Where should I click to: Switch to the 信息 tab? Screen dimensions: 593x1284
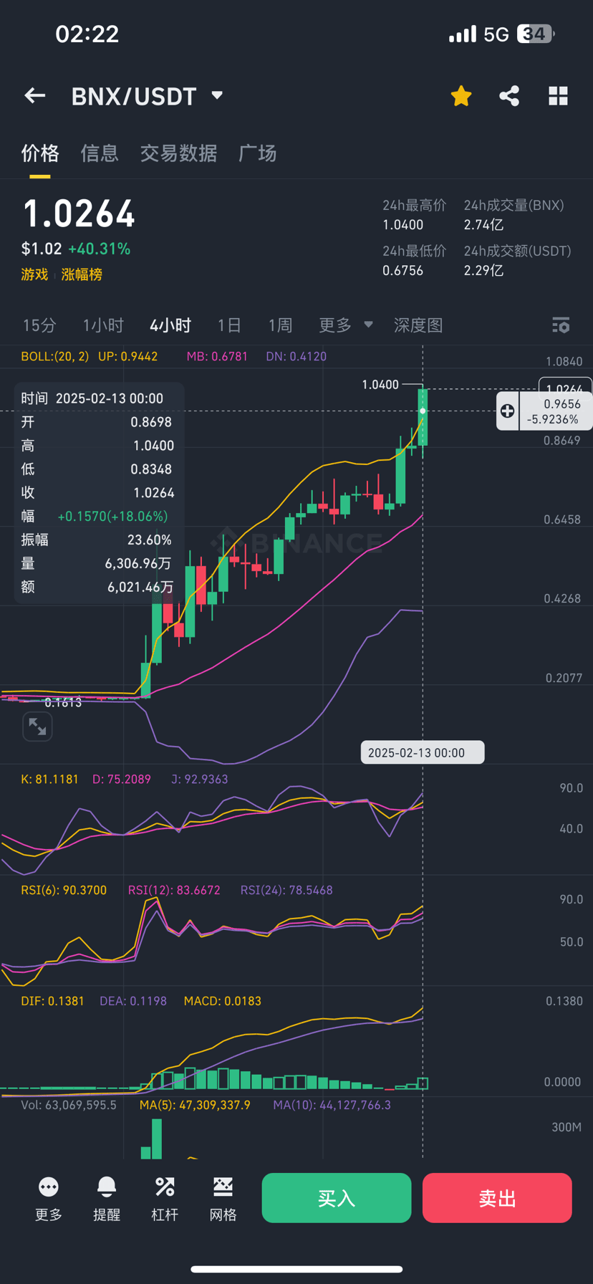pyautogui.click(x=100, y=153)
